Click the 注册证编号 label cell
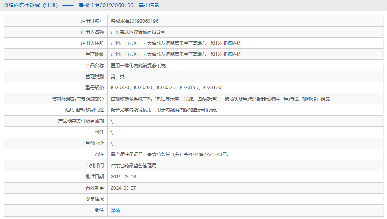The image size is (387, 219). tap(56, 21)
